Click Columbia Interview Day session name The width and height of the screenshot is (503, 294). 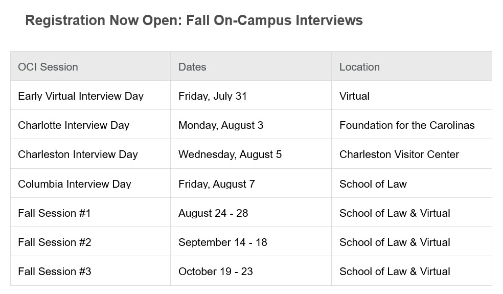pyautogui.click(x=75, y=184)
